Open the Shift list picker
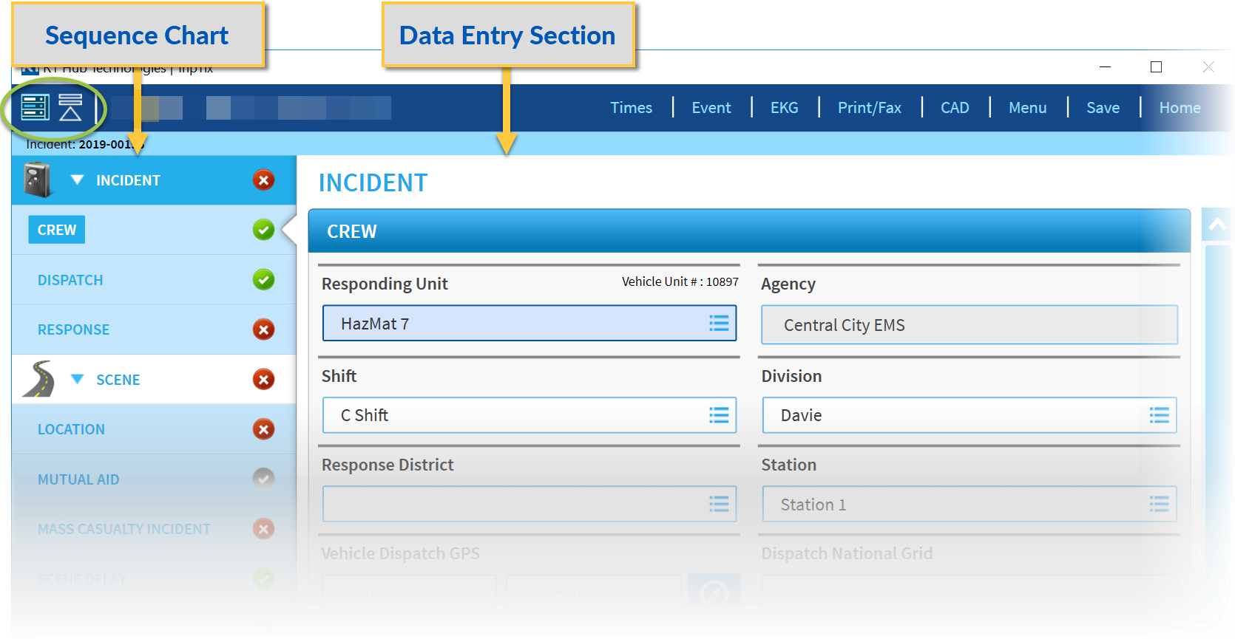Screen dimensions: 1235x639 tap(719, 415)
